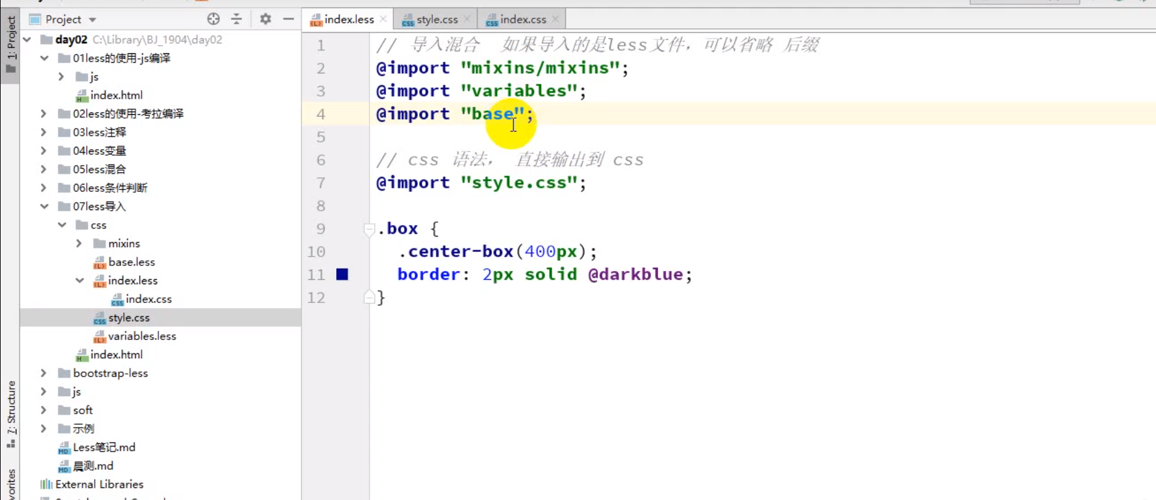Click the style.css file icon in tree

[99, 318]
